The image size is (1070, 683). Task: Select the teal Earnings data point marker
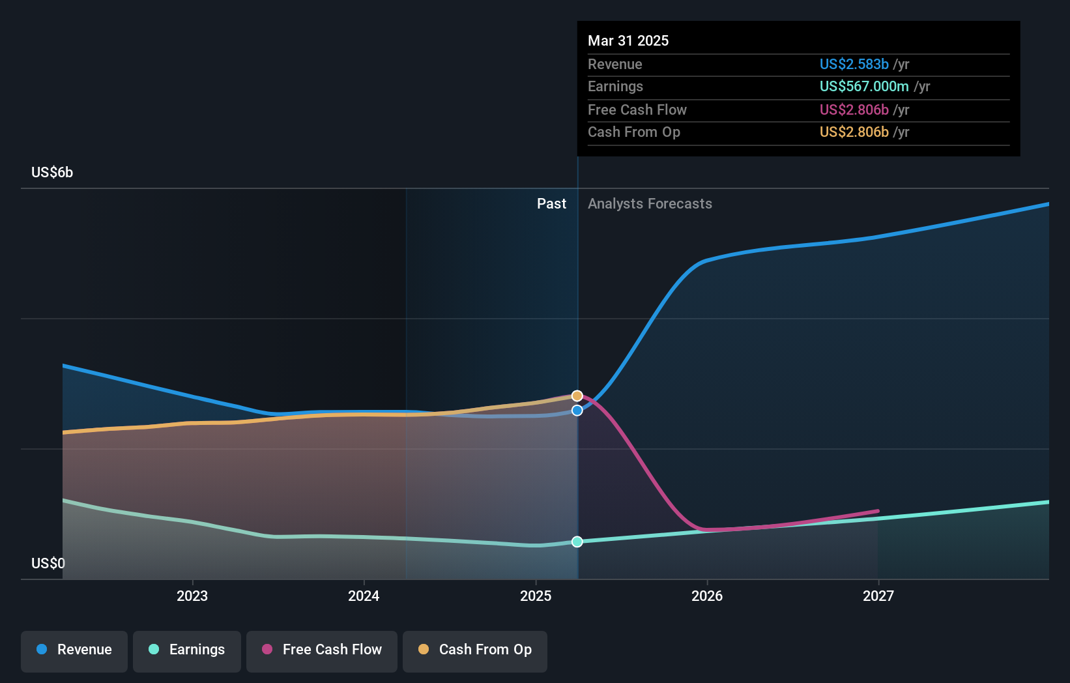pyautogui.click(x=577, y=542)
